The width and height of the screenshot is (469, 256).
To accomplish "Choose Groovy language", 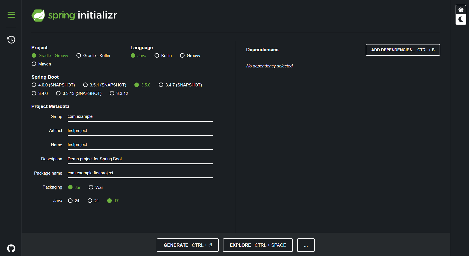I will [190, 56].
